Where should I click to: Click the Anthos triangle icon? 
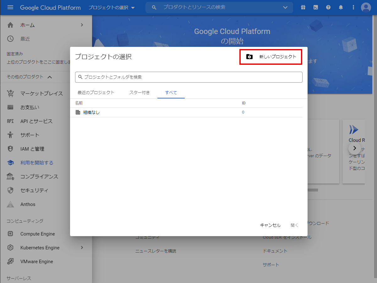pos(10,204)
